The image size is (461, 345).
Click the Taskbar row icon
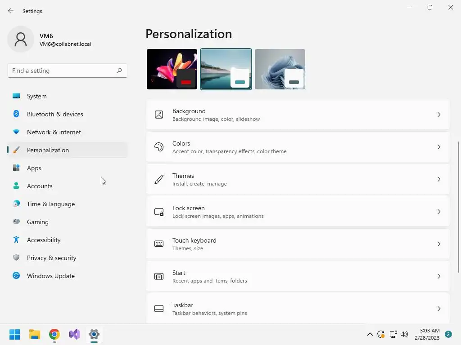click(x=159, y=309)
